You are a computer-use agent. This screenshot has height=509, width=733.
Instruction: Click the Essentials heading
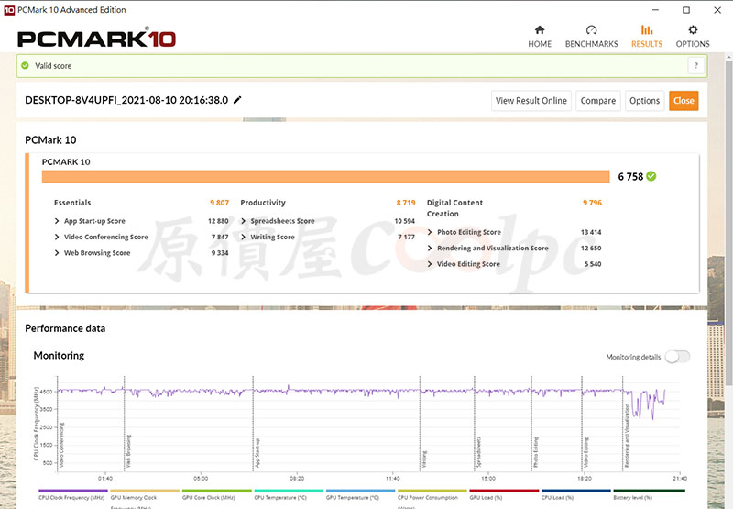[72, 203]
